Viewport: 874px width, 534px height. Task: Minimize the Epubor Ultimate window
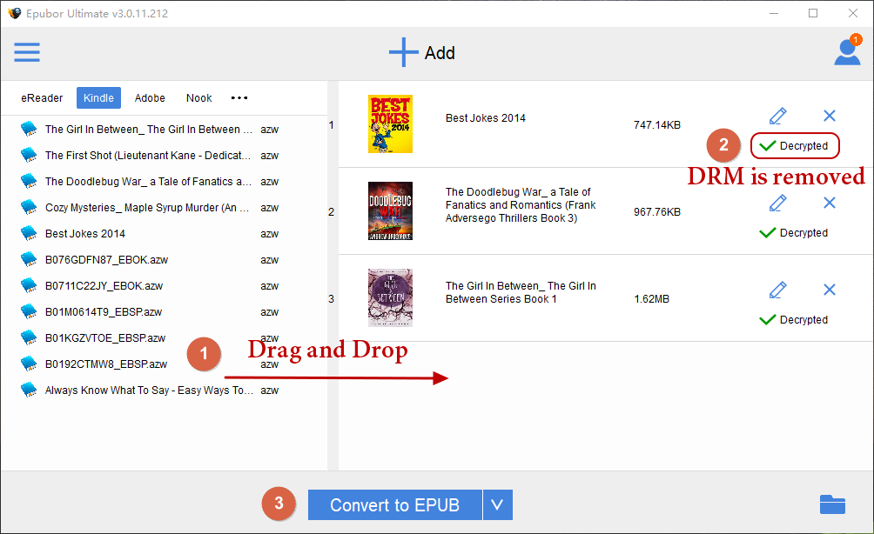(x=774, y=13)
